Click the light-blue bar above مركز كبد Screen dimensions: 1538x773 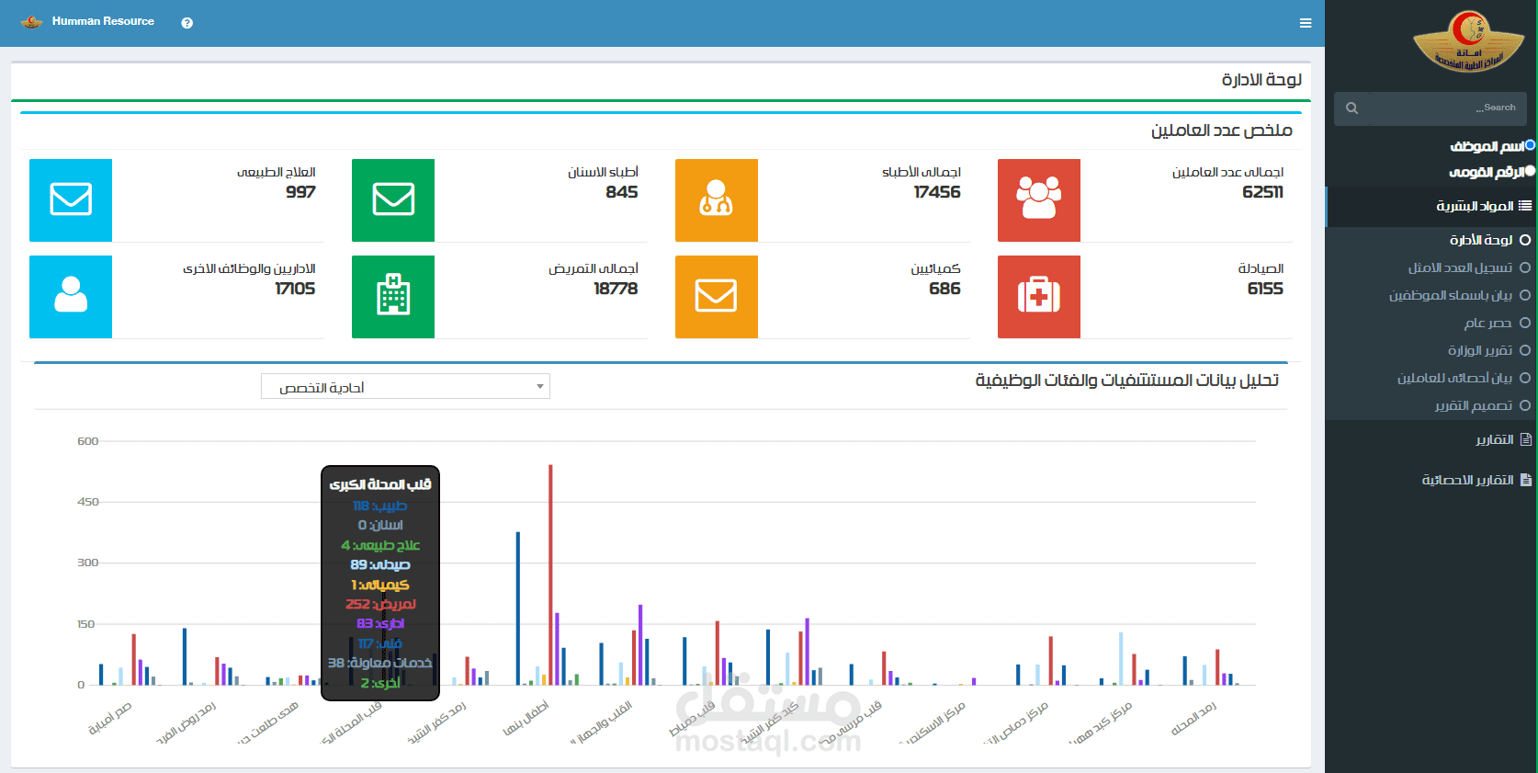1121,658
